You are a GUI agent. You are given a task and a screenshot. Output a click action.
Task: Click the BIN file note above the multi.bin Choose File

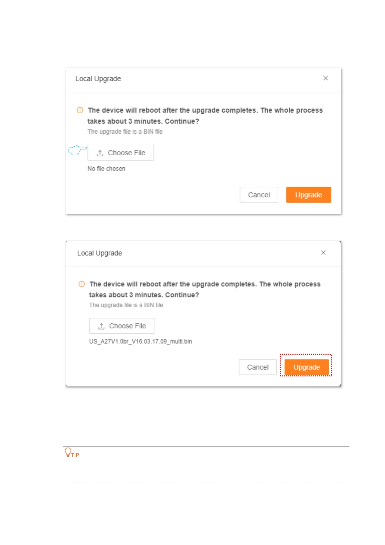pyautogui.click(x=126, y=305)
